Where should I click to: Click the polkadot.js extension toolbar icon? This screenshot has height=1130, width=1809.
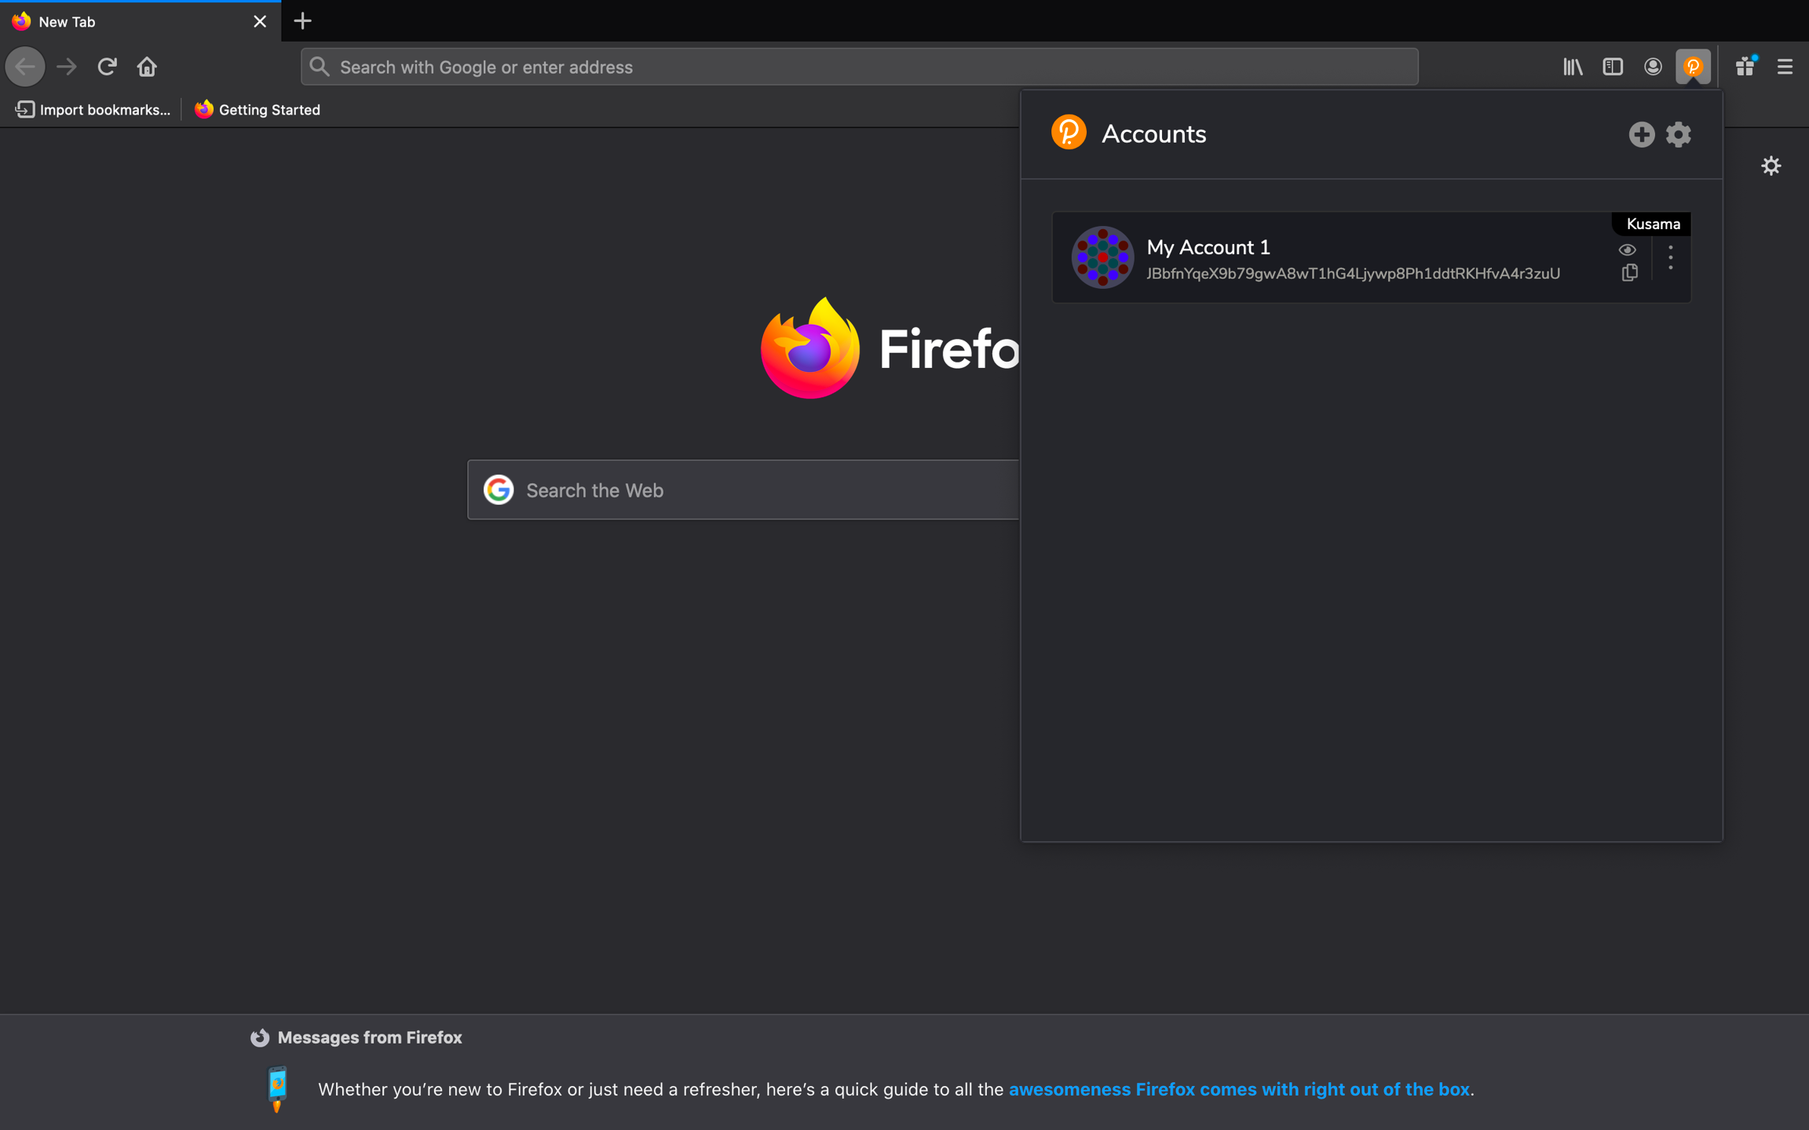point(1693,67)
